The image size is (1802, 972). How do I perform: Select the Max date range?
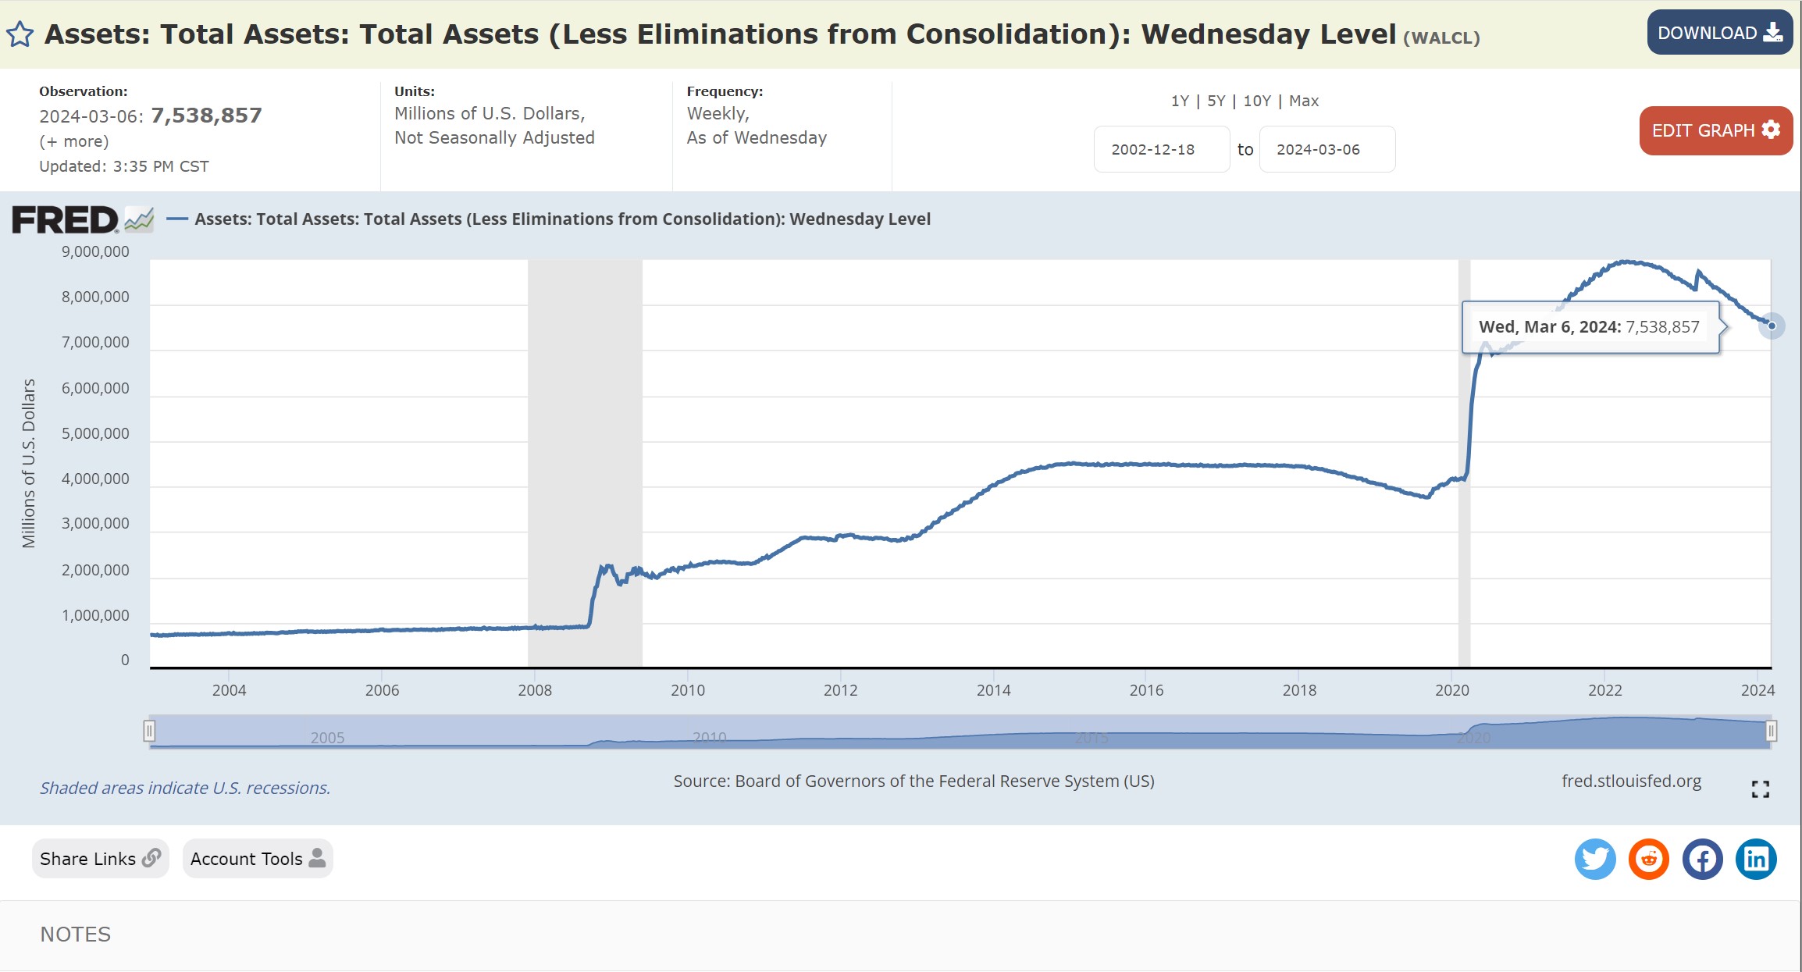[1304, 101]
